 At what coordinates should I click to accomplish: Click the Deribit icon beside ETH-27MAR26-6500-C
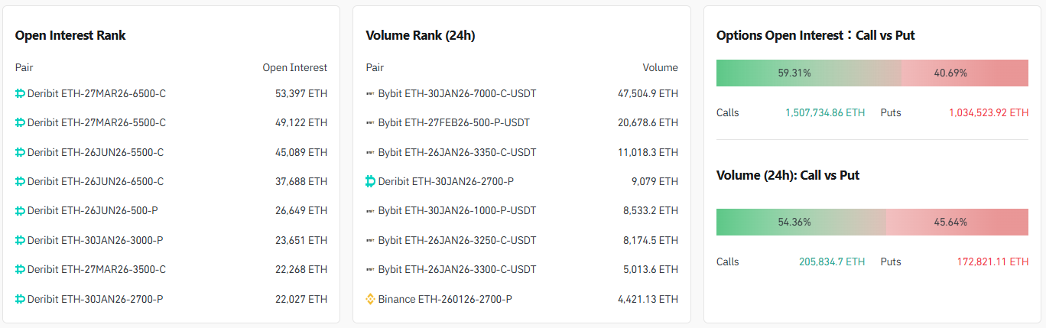[x=21, y=93]
